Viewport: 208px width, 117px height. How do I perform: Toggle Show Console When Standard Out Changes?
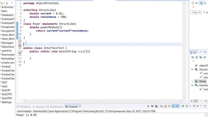173,106
